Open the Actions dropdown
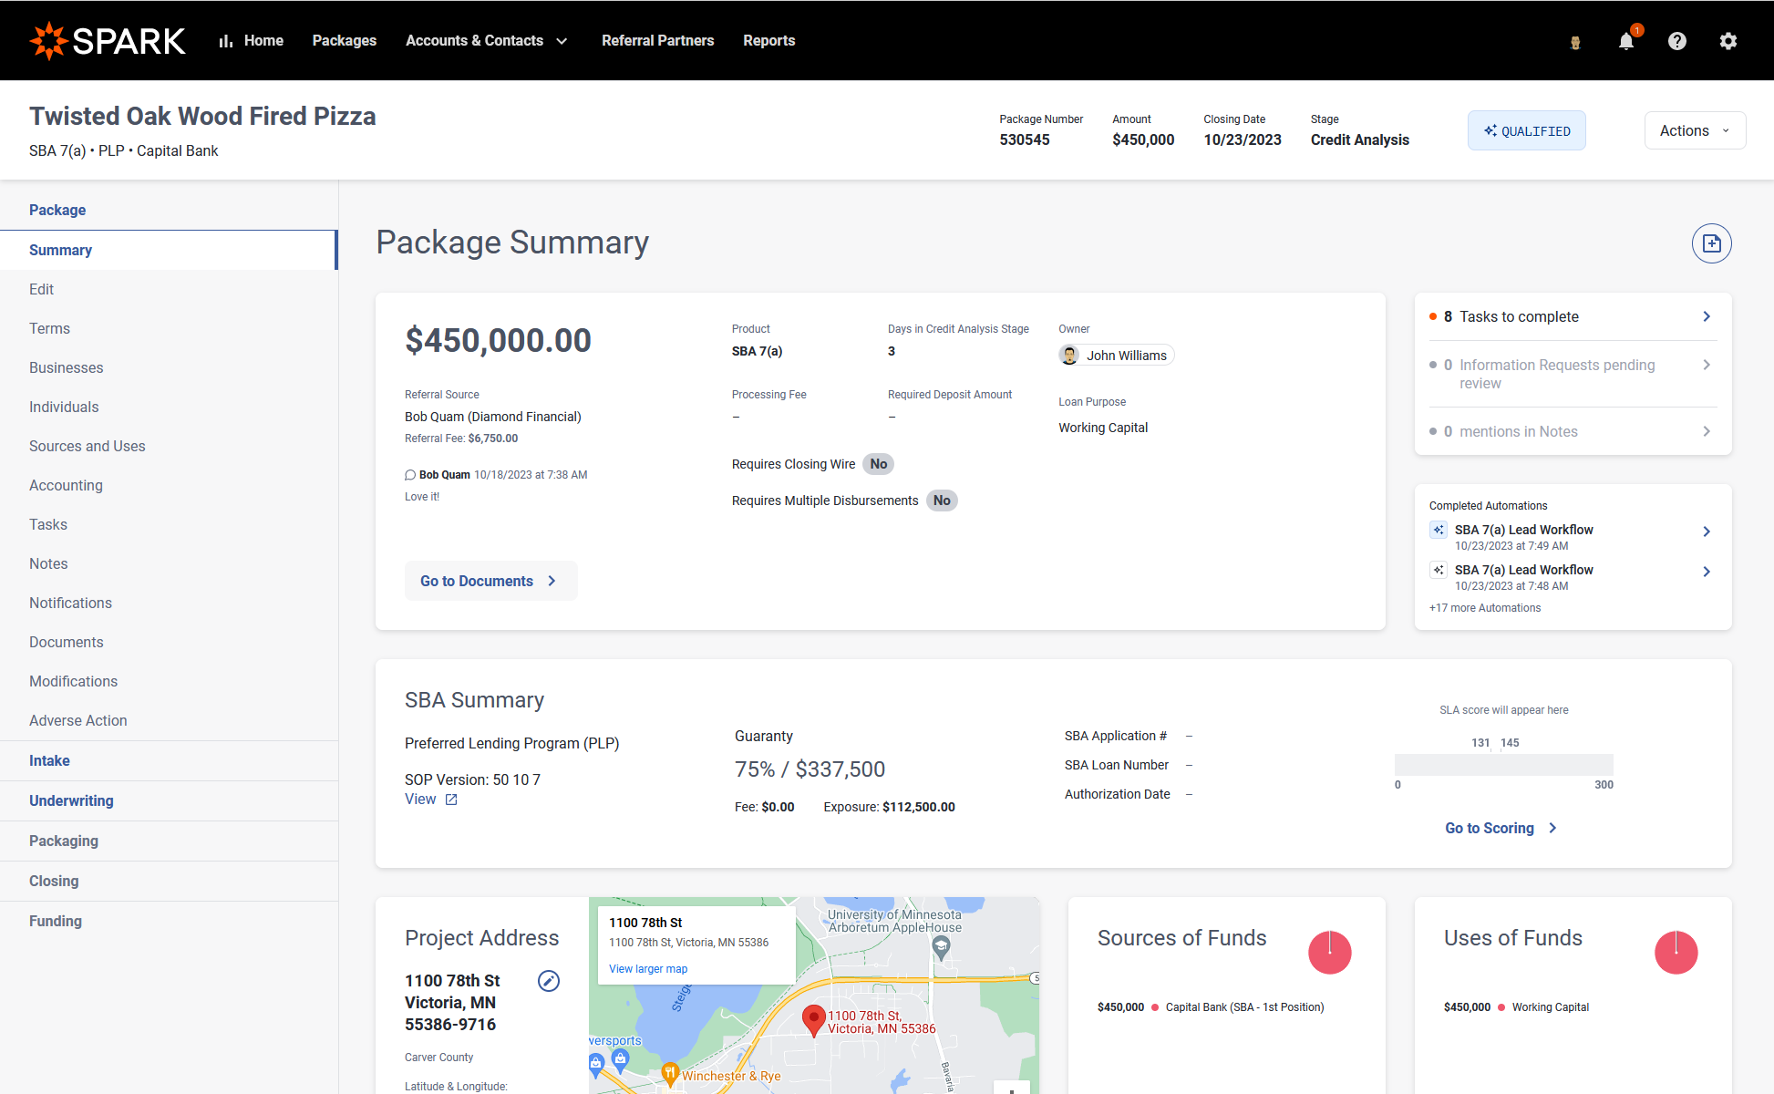Screen dimensions: 1774x1094 pyautogui.click(x=1696, y=130)
